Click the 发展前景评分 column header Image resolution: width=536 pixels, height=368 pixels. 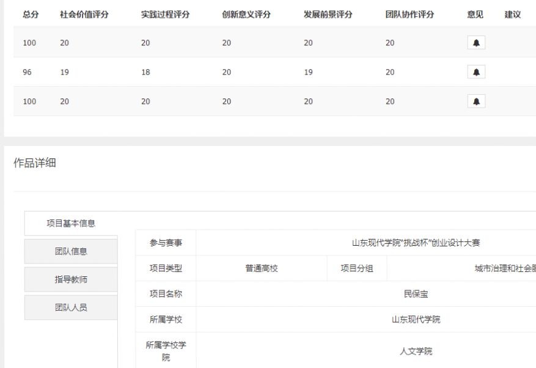tap(328, 14)
